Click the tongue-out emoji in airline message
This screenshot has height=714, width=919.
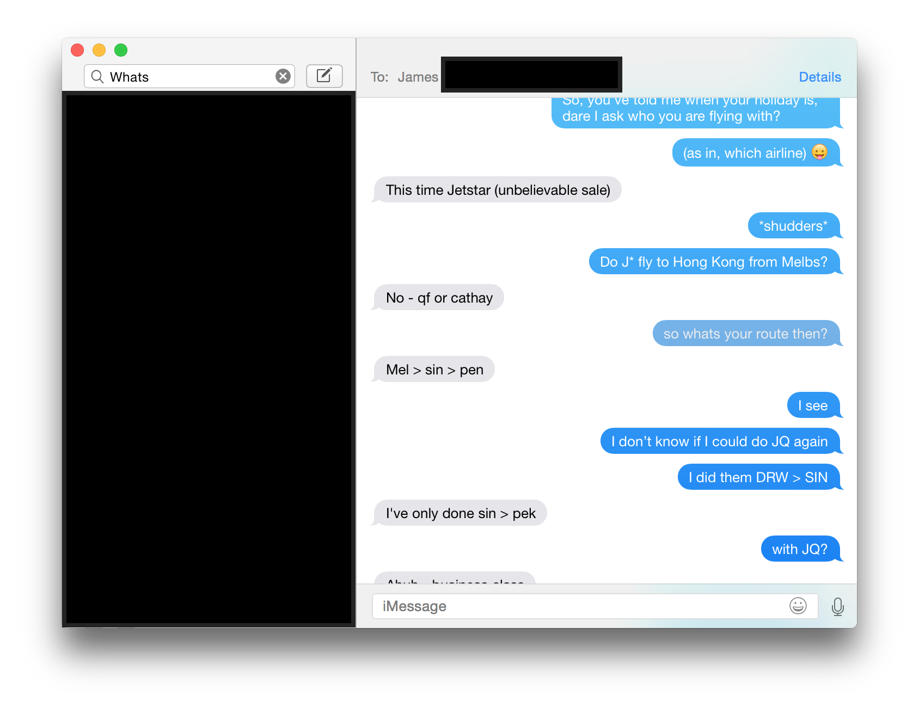(x=819, y=152)
